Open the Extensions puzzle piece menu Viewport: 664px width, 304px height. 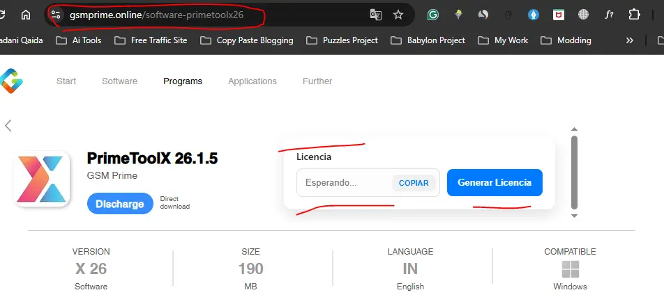[634, 15]
